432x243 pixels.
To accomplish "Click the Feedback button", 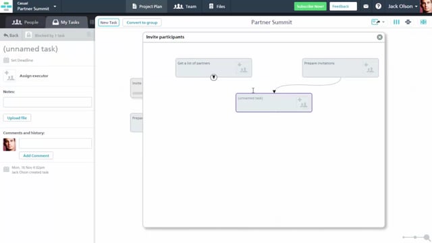I will [343, 6].
